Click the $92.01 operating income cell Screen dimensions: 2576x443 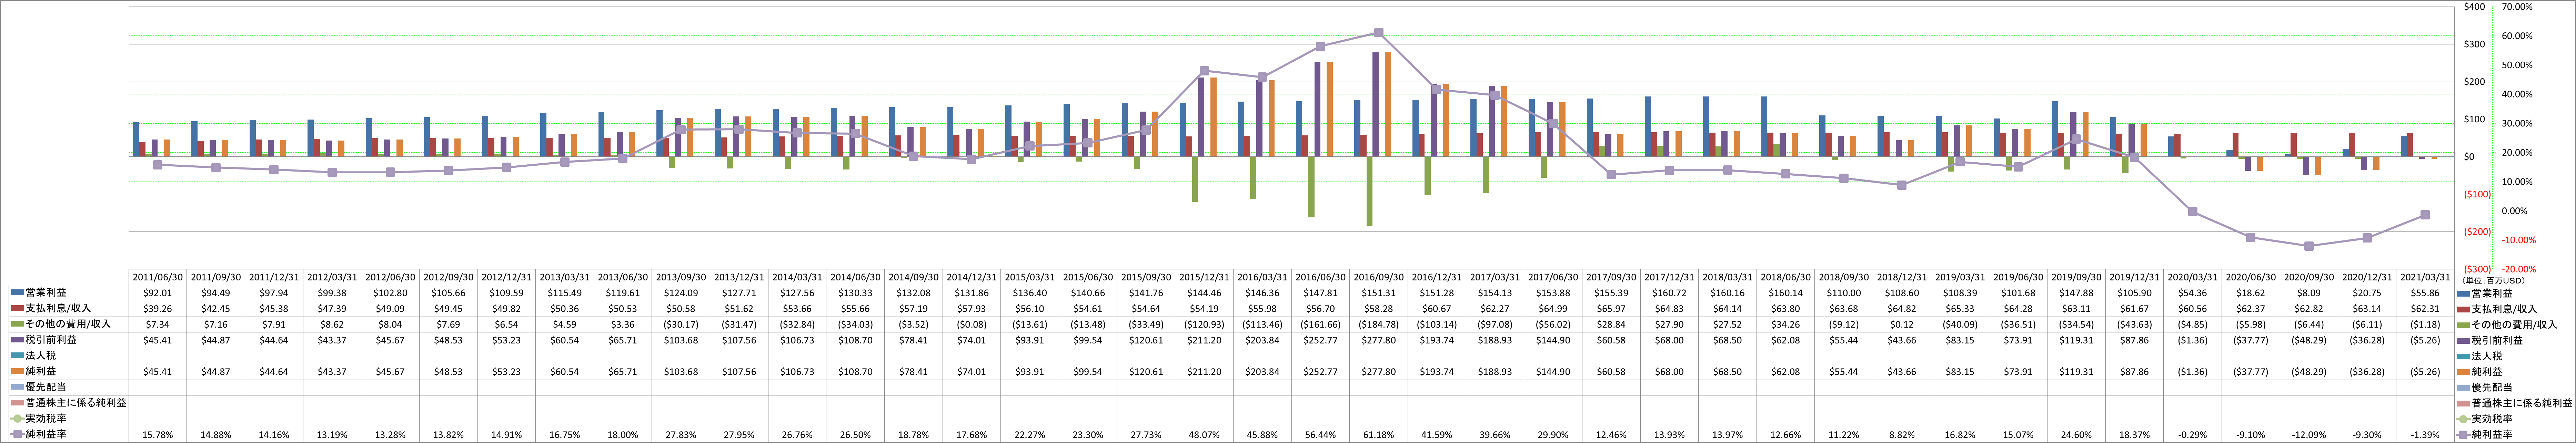pos(158,293)
